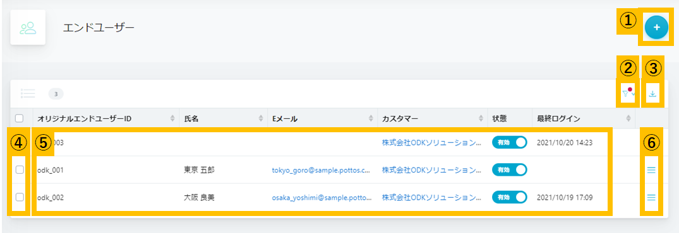Click the end user people icon
The image size is (679, 233).
28,28
